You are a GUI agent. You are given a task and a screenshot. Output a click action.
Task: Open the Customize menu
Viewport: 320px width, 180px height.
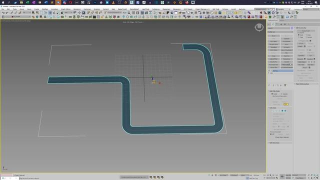tap(87, 9)
